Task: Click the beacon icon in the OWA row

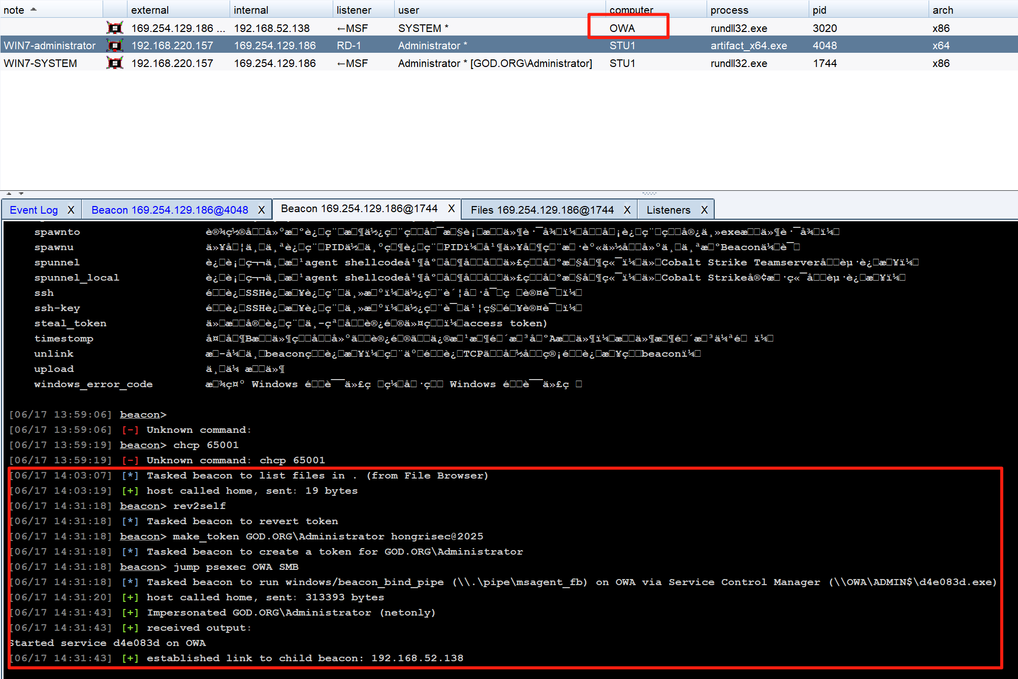Action: click(x=115, y=28)
